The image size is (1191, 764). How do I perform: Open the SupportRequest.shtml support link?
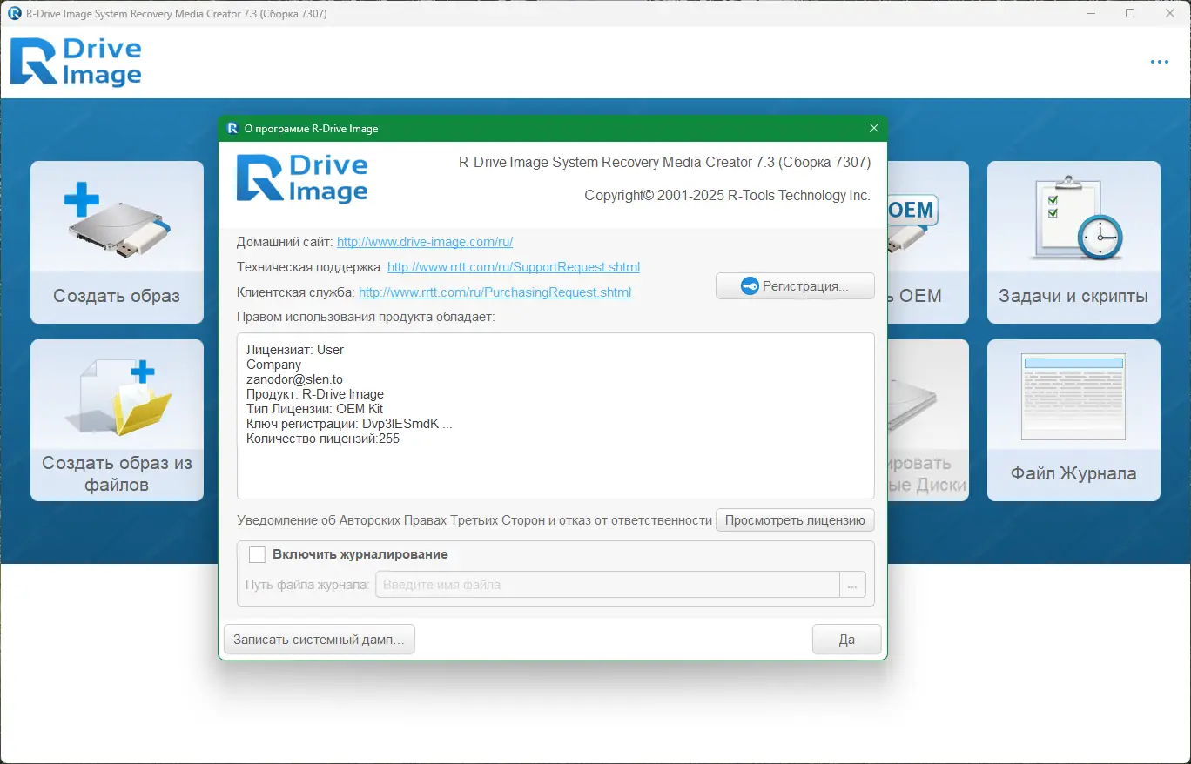514,267
